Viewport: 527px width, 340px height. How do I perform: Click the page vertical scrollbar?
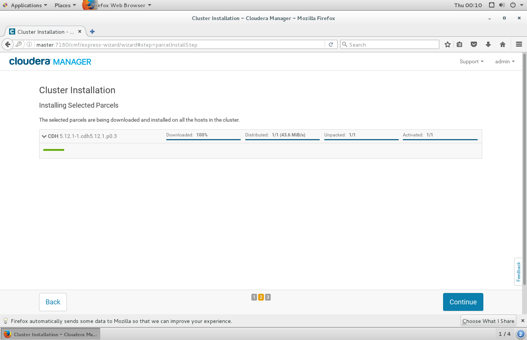click(525, 169)
